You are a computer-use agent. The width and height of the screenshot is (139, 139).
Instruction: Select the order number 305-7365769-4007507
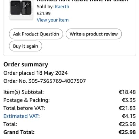(x=57, y=81)
